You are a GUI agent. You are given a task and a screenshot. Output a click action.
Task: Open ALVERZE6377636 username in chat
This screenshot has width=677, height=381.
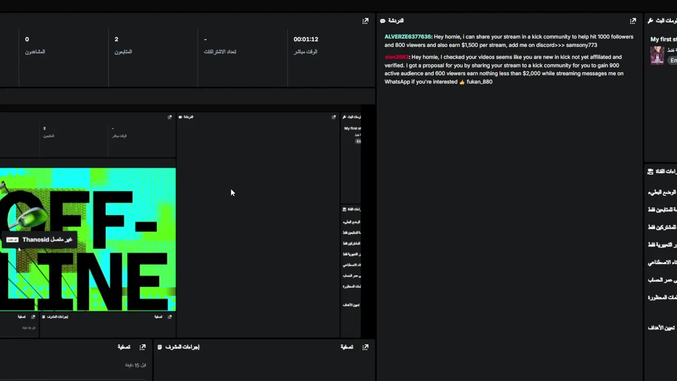pyautogui.click(x=408, y=37)
